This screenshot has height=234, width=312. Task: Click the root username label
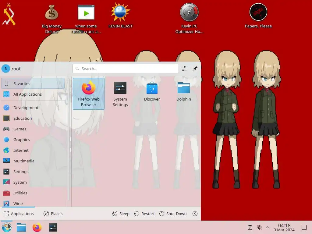[16, 69]
